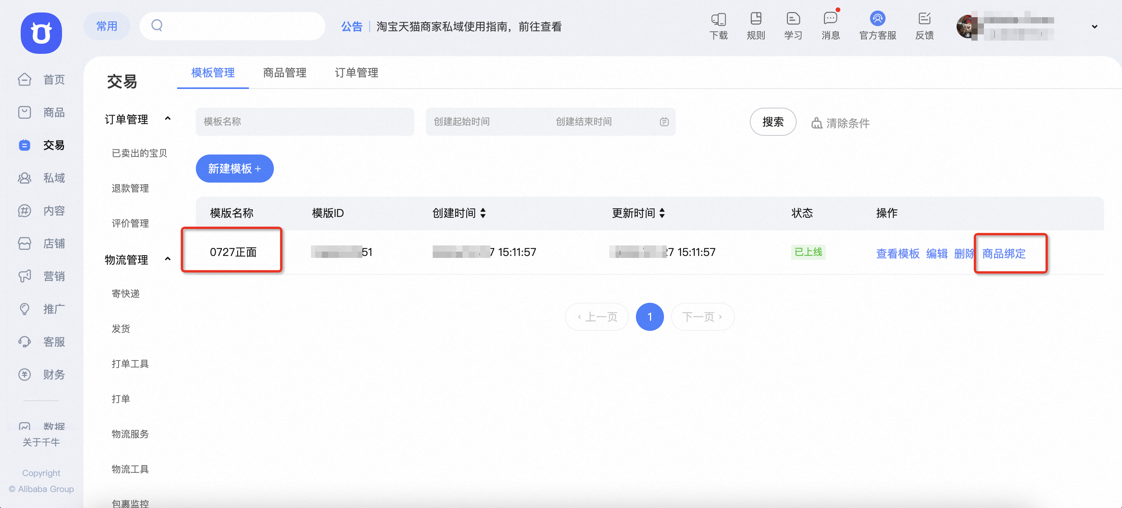The width and height of the screenshot is (1122, 508).
Task: Click the 新建模板 create template button
Action: pos(234,169)
